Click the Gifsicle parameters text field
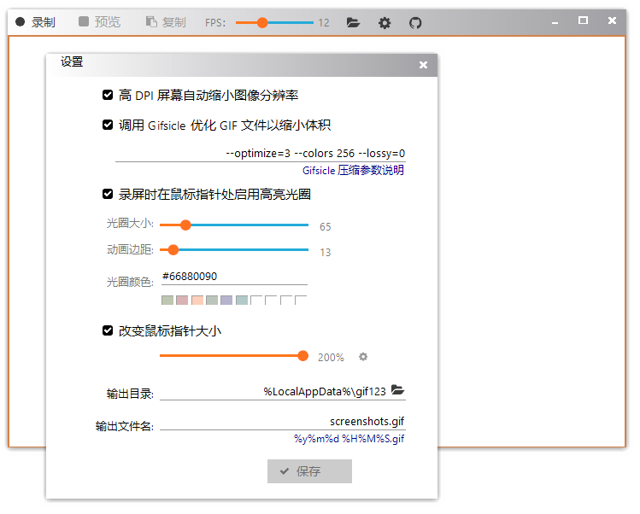 coord(261,154)
